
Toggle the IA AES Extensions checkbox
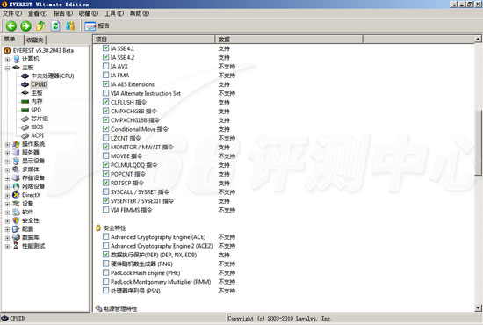105,83
